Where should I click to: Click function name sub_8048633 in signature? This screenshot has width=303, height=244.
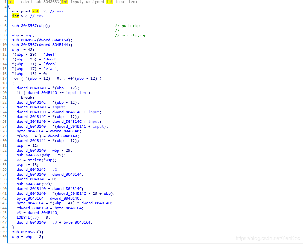pyautogui.click(x=47, y=2)
